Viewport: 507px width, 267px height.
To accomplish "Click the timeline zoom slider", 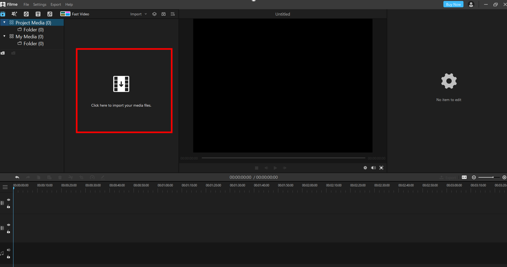I will click(488, 177).
